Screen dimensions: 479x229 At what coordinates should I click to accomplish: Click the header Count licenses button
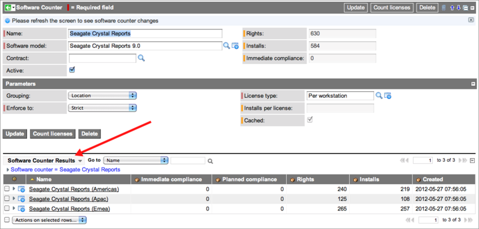(x=392, y=8)
